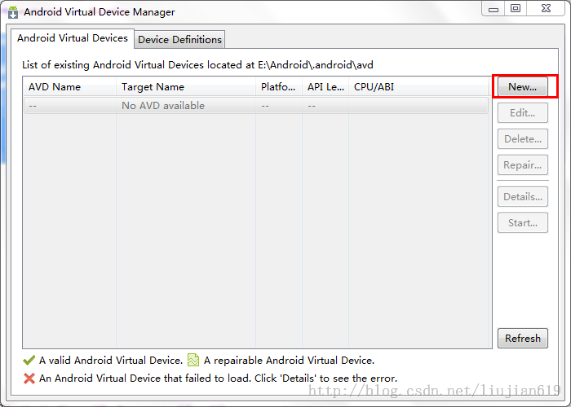
Task: Click the New... button to create AVD
Action: click(x=523, y=86)
